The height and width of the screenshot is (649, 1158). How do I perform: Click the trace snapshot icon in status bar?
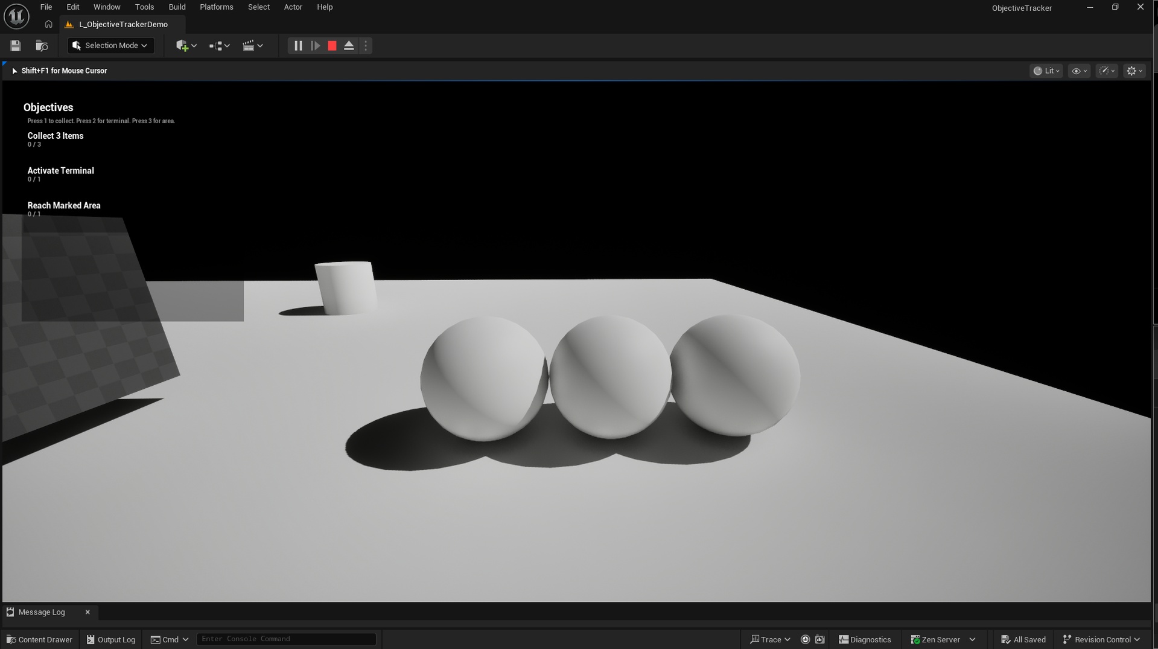(819, 639)
